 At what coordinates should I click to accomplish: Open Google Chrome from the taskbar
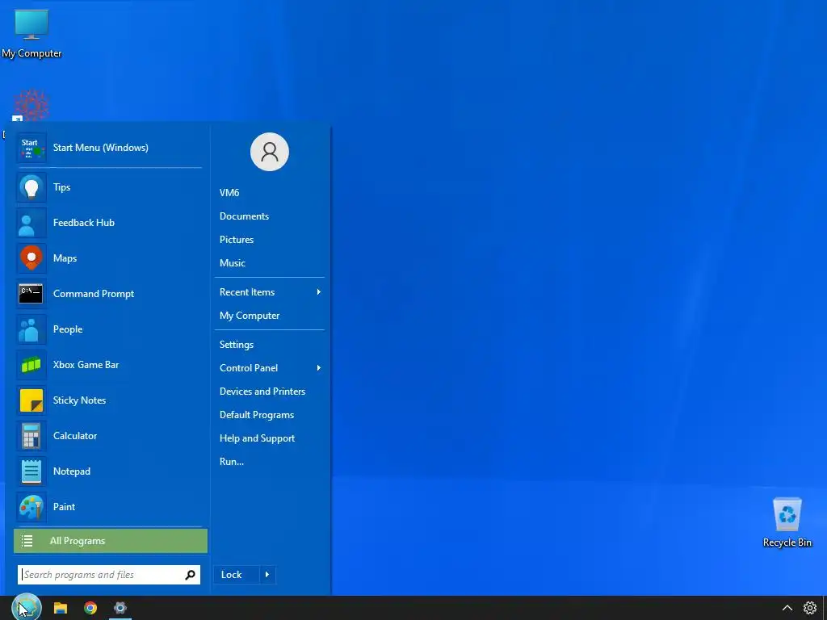click(90, 608)
